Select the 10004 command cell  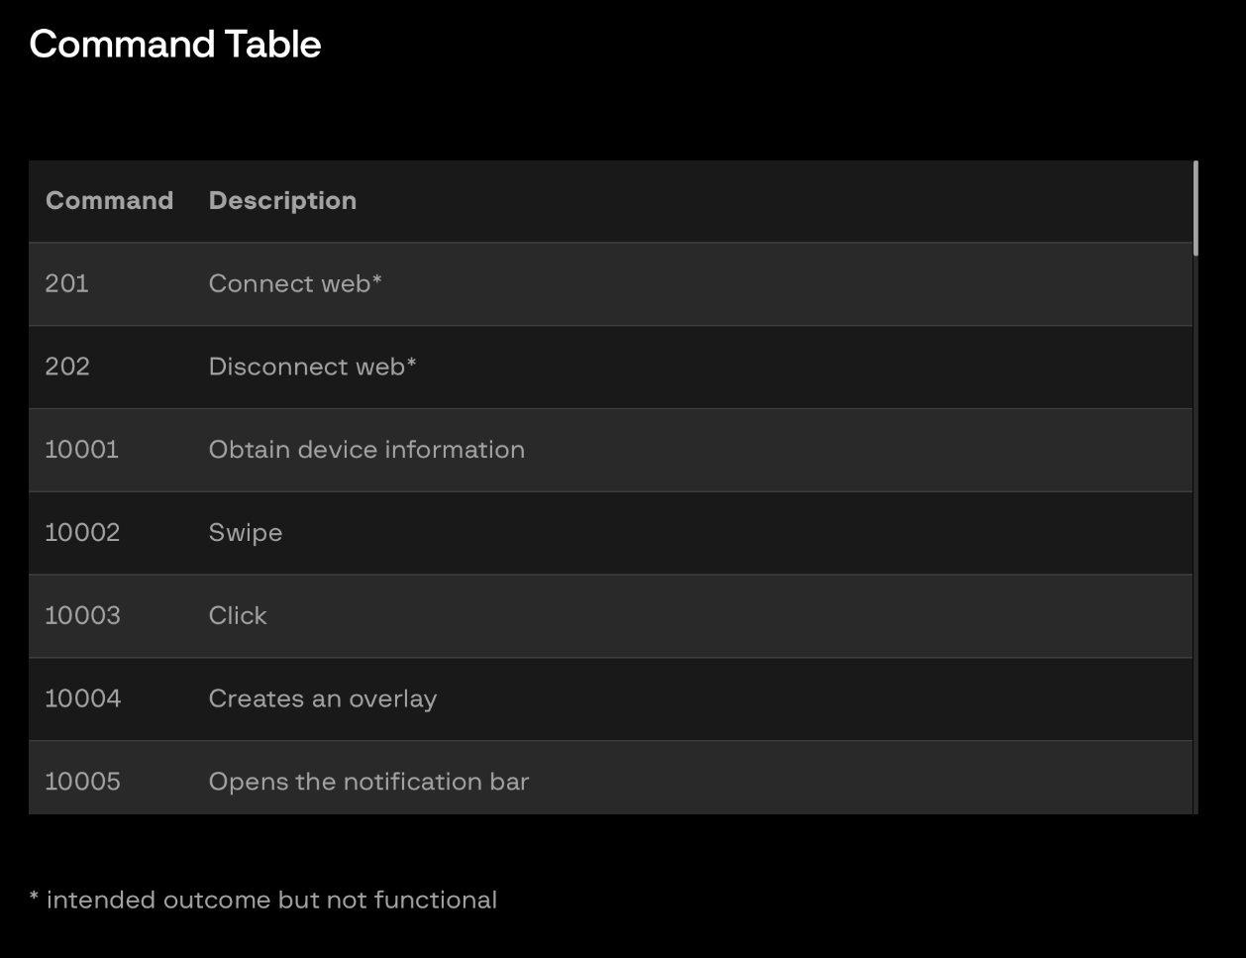[x=83, y=698]
